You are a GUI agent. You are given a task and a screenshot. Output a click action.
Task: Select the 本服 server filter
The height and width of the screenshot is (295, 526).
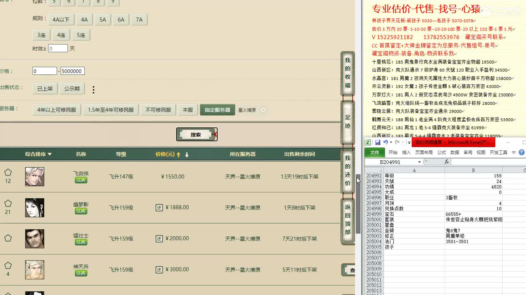click(188, 110)
